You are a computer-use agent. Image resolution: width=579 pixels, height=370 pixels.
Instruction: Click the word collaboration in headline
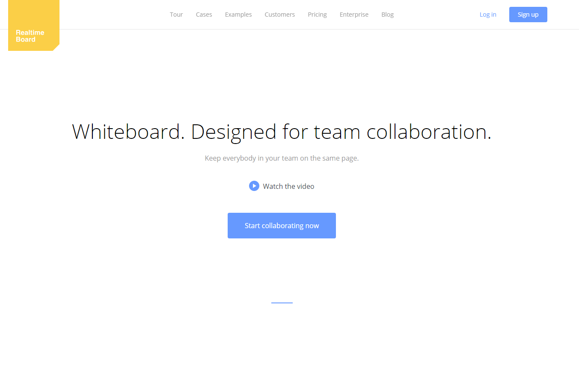(x=429, y=132)
